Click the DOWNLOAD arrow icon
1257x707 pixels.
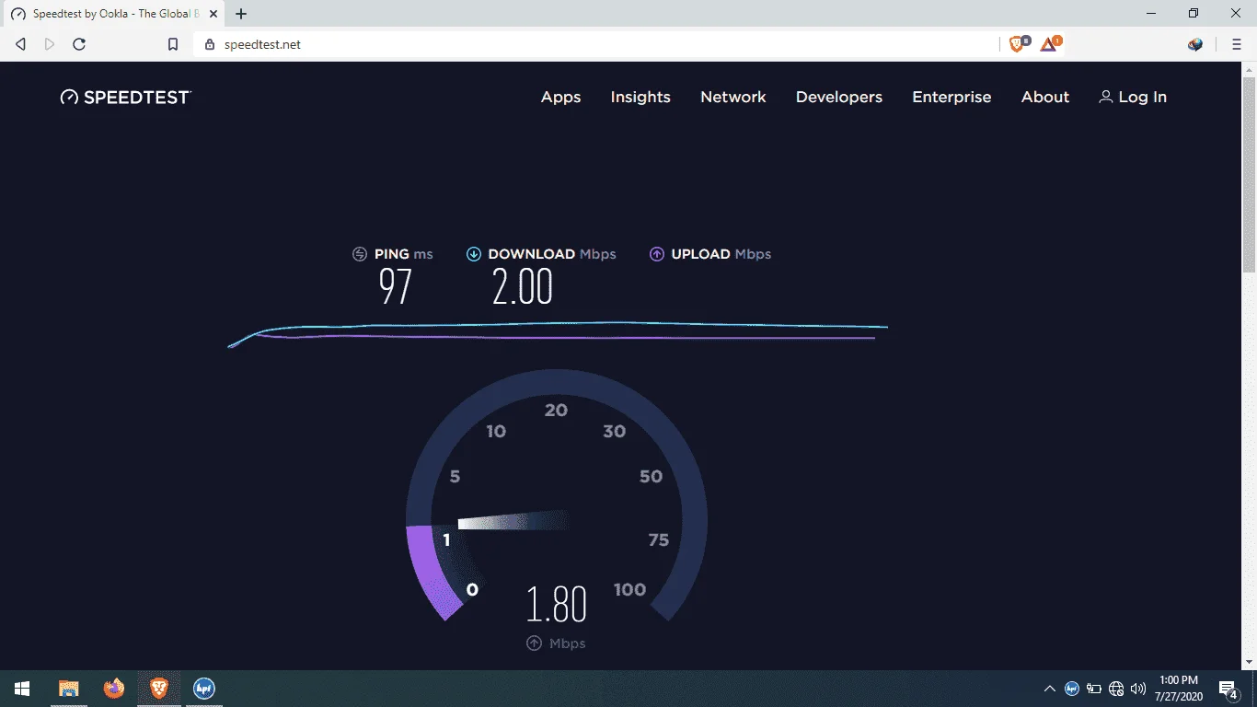point(474,254)
